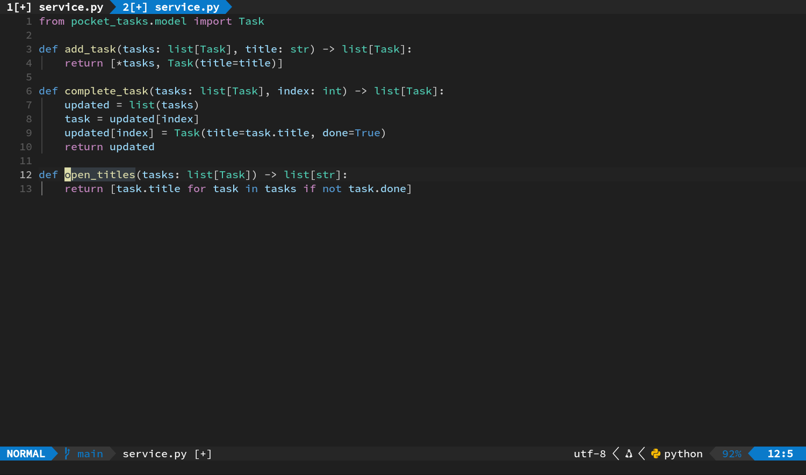Click the complete_task function name

(106, 91)
